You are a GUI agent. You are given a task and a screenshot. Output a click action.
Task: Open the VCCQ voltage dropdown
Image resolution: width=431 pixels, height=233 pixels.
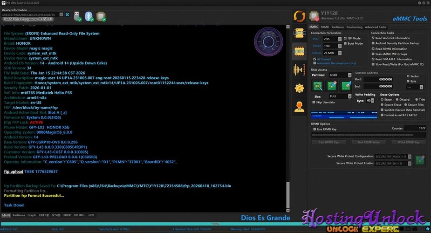click(340, 46)
